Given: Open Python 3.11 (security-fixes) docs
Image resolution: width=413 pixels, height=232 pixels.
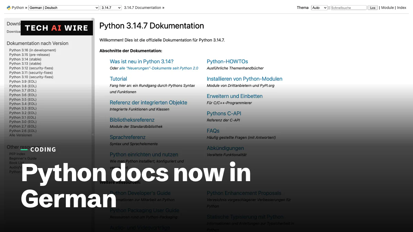Looking at the screenshot, I should pyautogui.click(x=31, y=73).
